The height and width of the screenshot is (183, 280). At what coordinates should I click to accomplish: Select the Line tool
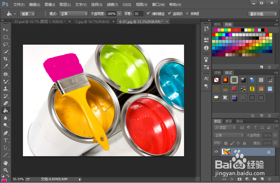[x=6, y=155]
